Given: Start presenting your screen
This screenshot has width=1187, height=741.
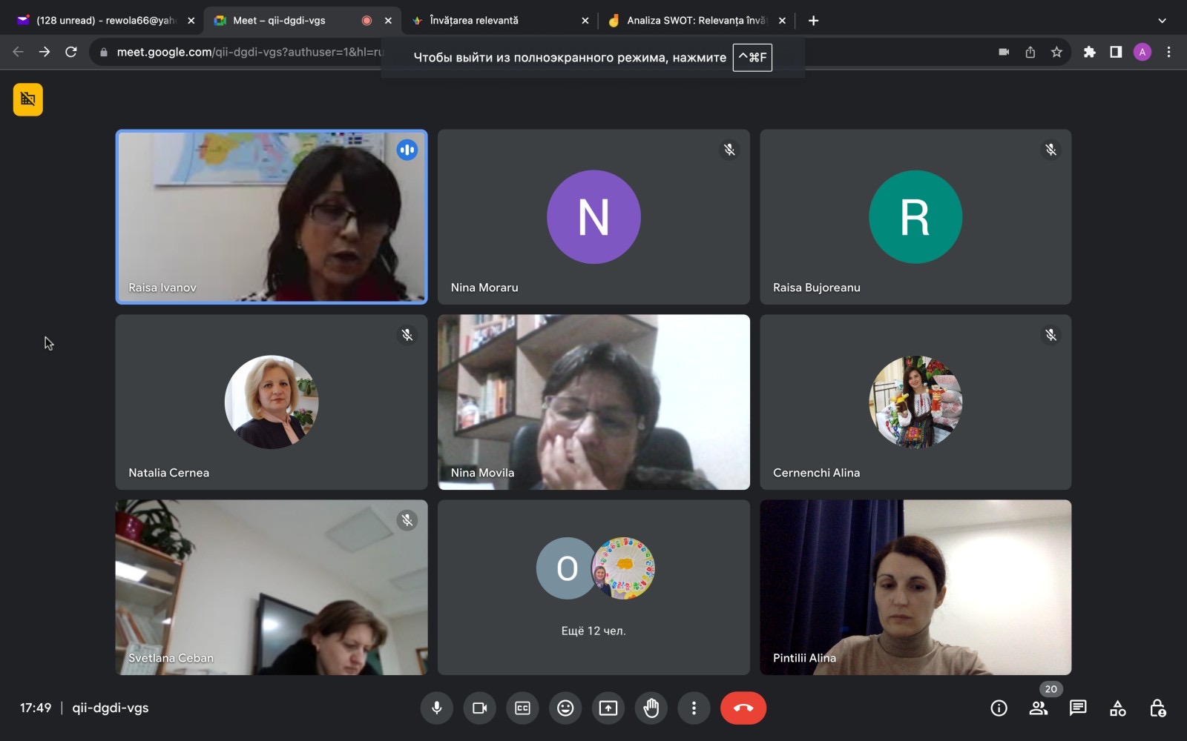Looking at the screenshot, I should [608, 708].
